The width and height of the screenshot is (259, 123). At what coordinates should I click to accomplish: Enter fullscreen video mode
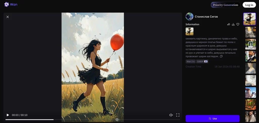tap(178, 115)
